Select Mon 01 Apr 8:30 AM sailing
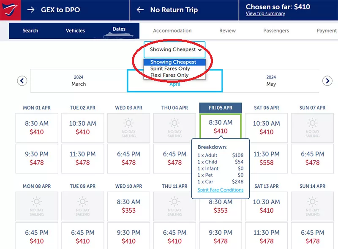Viewport: 338px width, 249px height. point(37,127)
